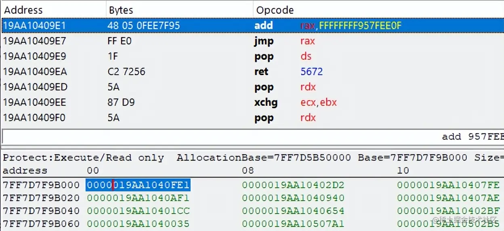
Task: Click the rdx operand at 19AA10409F0
Action: tap(308, 118)
